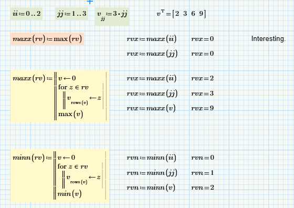
Task: Click the rvn=0 result
Action: (203, 158)
